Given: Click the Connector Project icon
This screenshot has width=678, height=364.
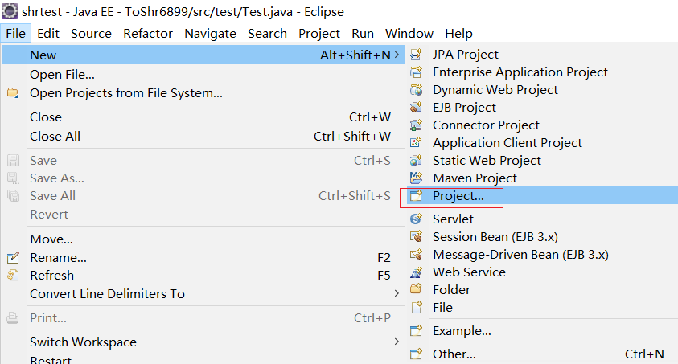Looking at the screenshot, I should [x=416, y=125].
